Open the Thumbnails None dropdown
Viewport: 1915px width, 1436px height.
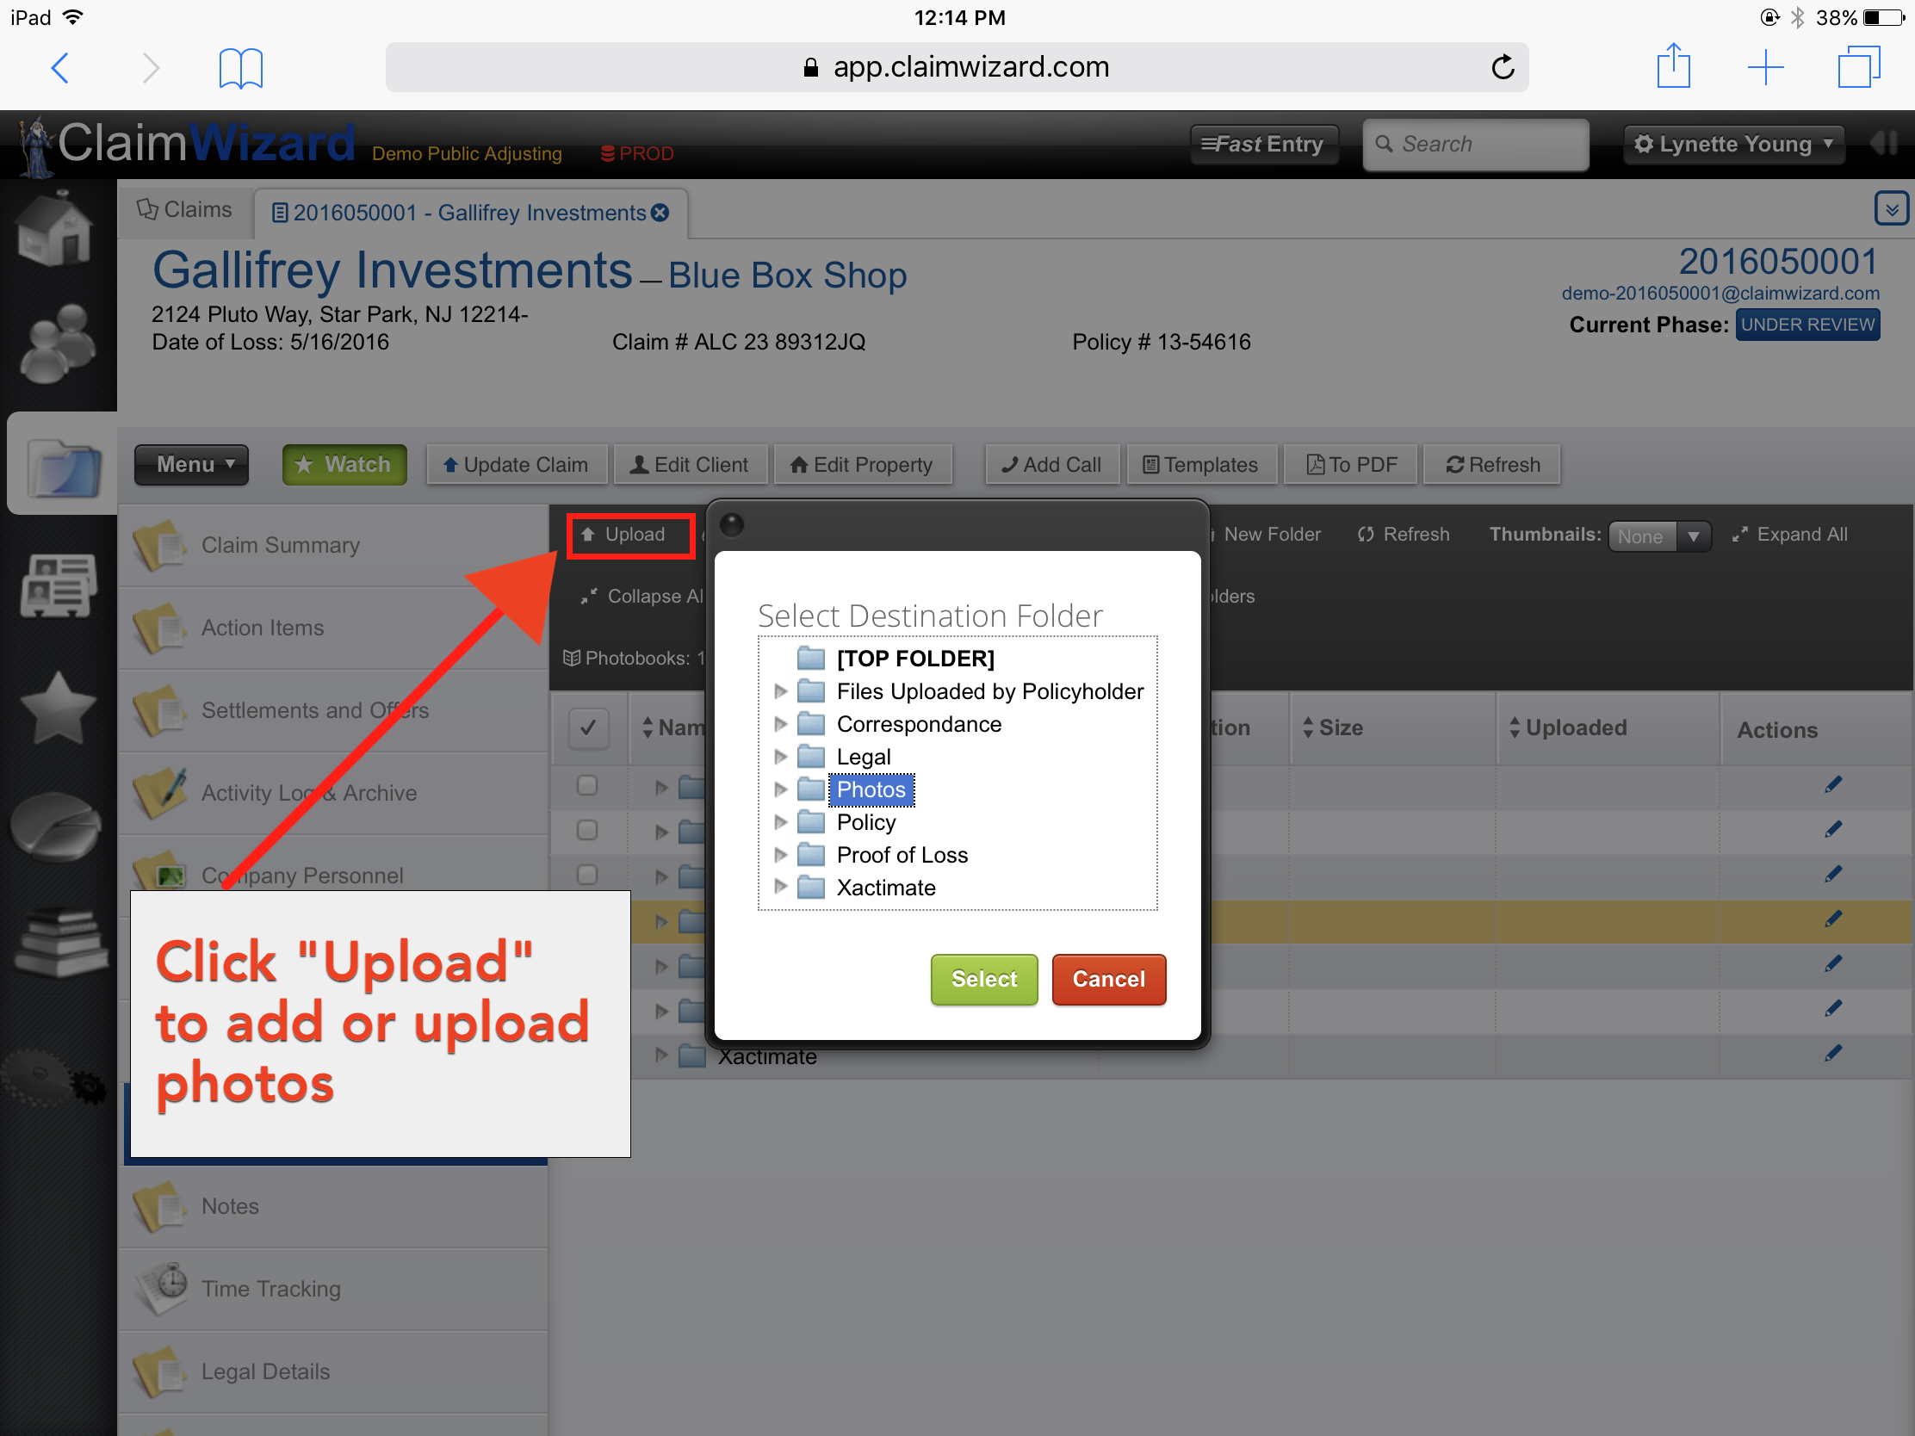pos(1658,535)
